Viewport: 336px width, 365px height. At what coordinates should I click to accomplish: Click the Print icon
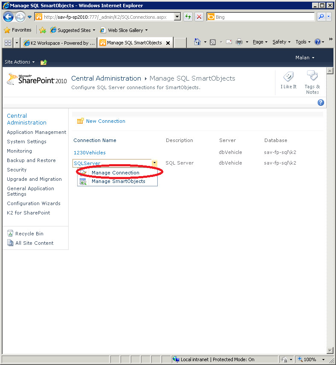coord(239,42)
